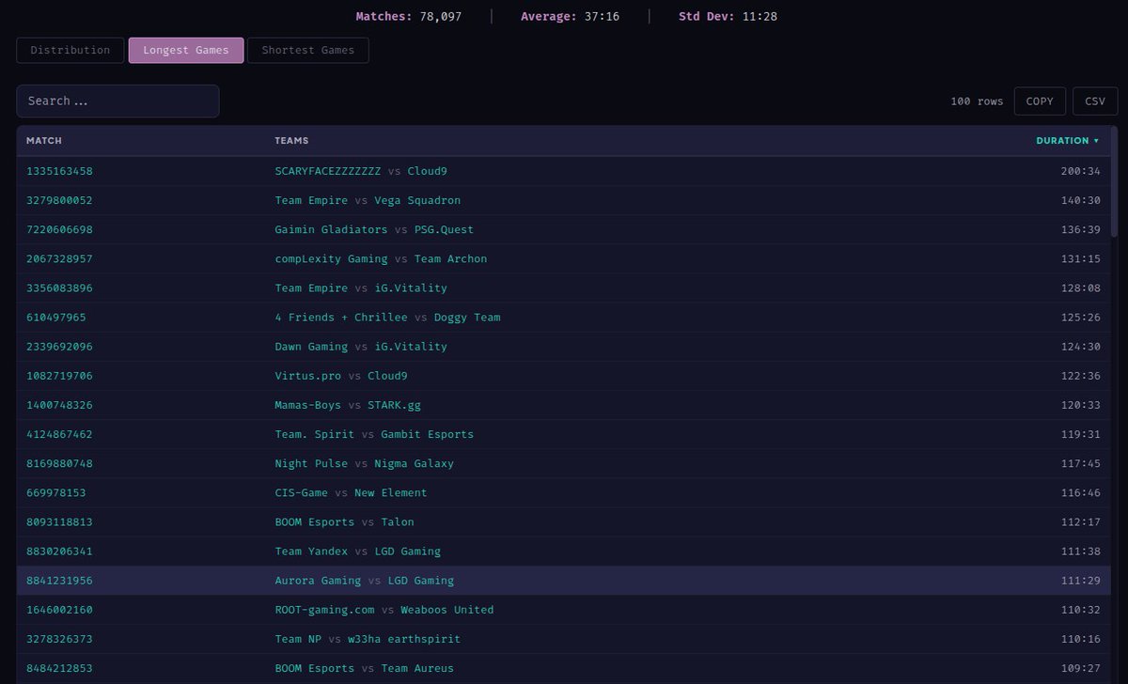Grab the table's vertical scrollbar thumb
The width and height of the screenshot is (1128, 684).
coord(1115,180)
